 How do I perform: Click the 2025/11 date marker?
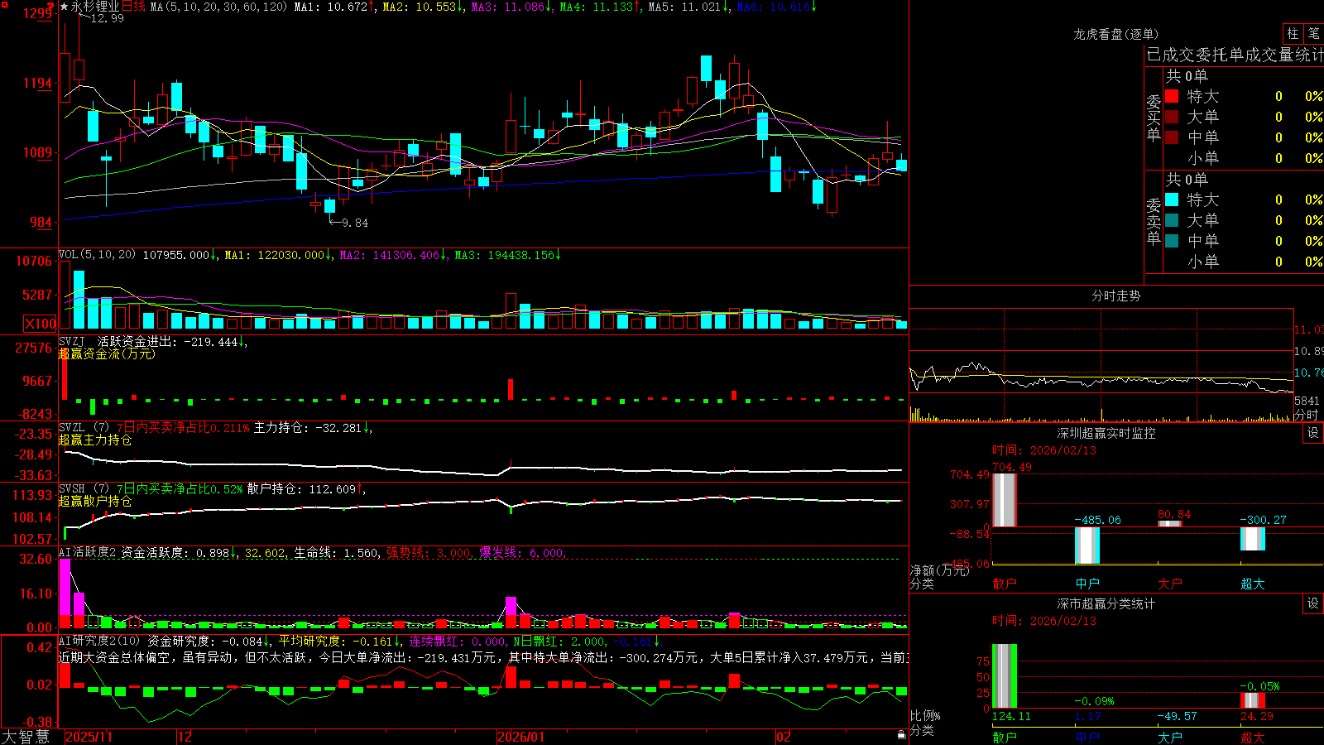pos(89,737)
